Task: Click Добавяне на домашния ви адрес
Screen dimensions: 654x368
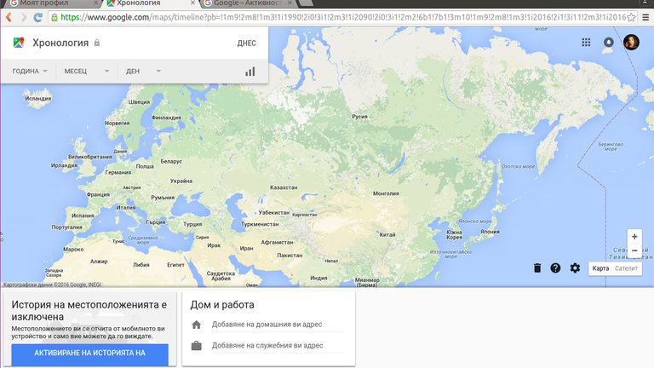Action: coord(266,325)
